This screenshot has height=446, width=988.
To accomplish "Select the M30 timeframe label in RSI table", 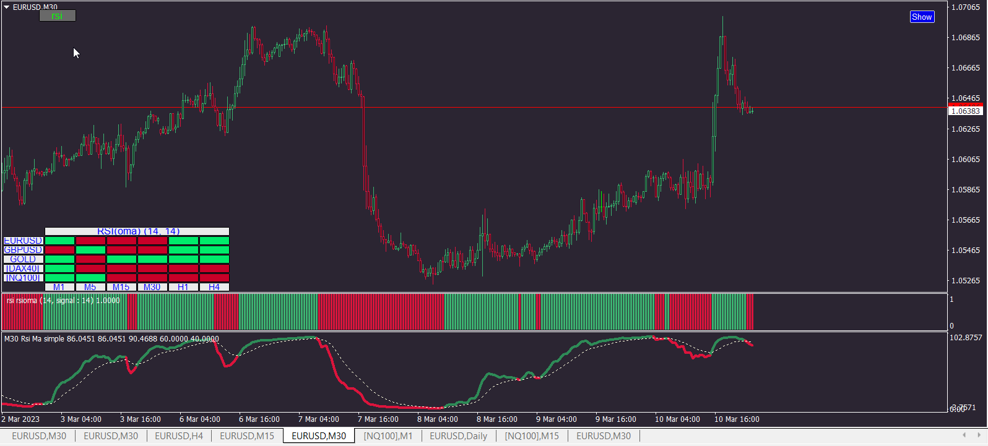I will pos(152,287).
